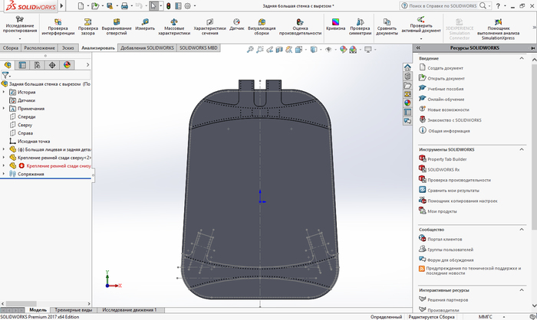Screen dimensions: 537x320
Task: Click the Проверка интерференции tool
Action: [x=58, y=25]
